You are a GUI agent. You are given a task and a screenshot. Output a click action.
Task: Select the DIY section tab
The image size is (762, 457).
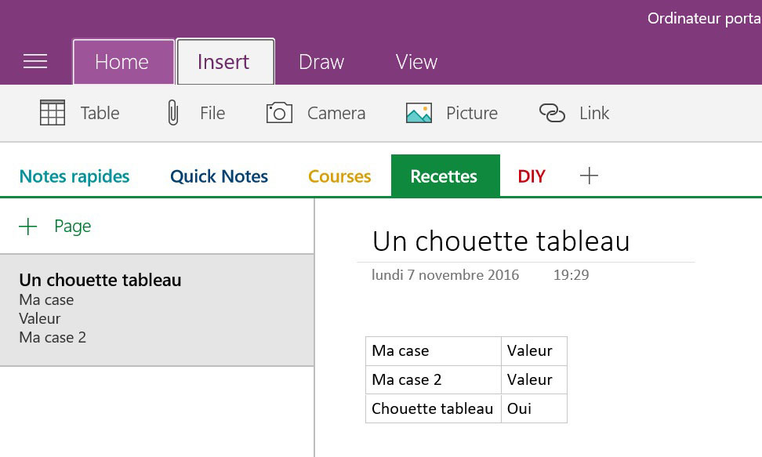point(532,176)
